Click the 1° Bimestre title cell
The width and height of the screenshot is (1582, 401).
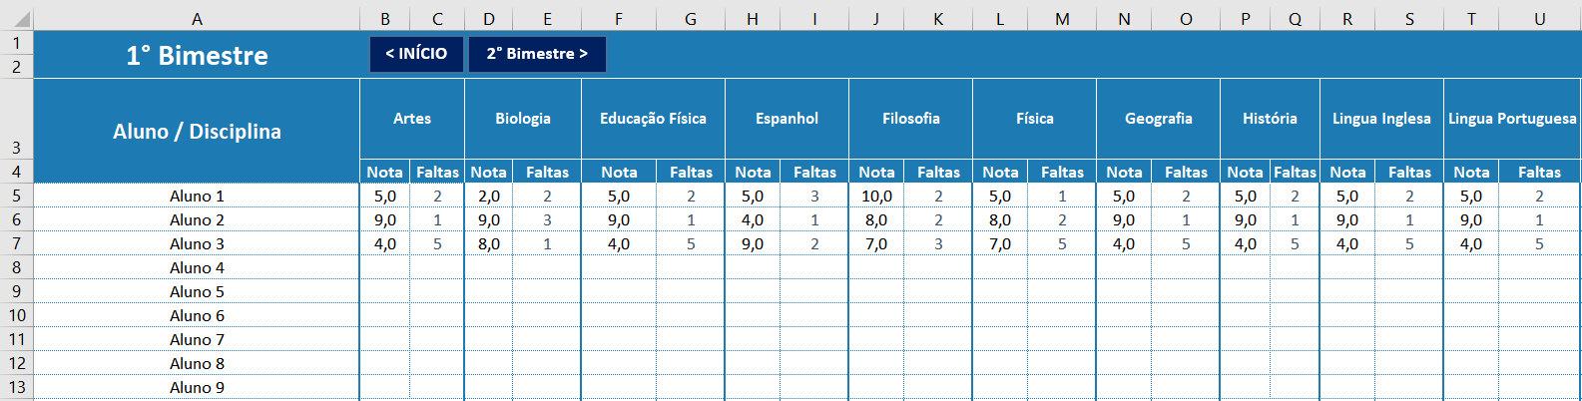(197, 55)
